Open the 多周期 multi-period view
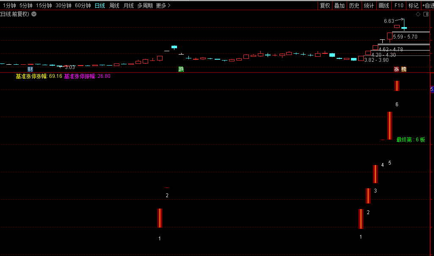 click(x=145, y=6)
